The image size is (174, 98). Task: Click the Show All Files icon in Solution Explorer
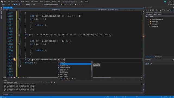click(164, 10)
